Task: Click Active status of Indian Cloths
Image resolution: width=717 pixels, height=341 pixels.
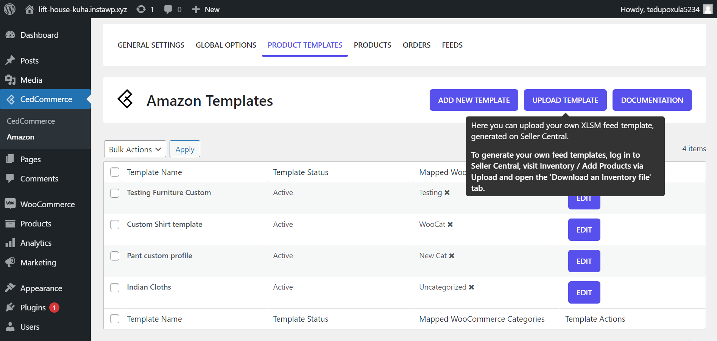Action: coord(283,287)
